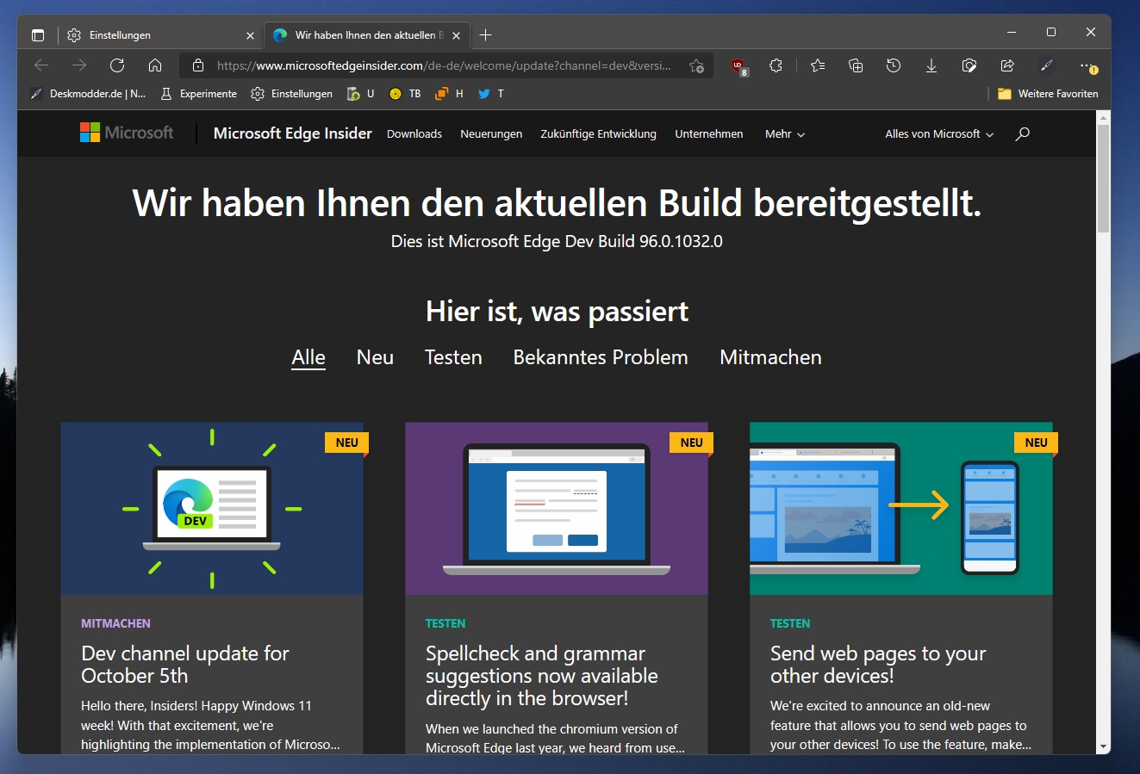
Task: Filter by Testen
Action: click(x=453, y=357)
